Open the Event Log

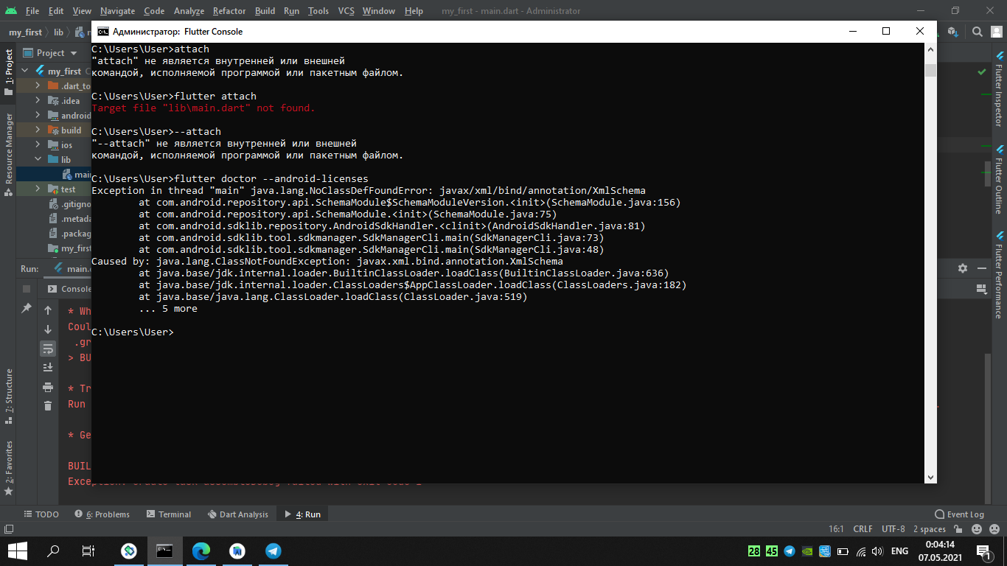tap(959, 514)
